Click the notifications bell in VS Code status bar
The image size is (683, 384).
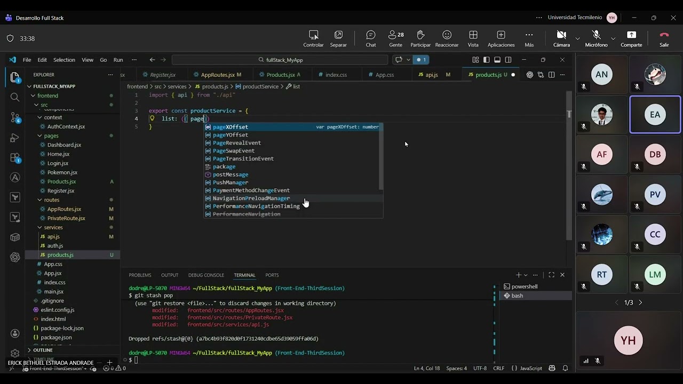coord(565,368)
